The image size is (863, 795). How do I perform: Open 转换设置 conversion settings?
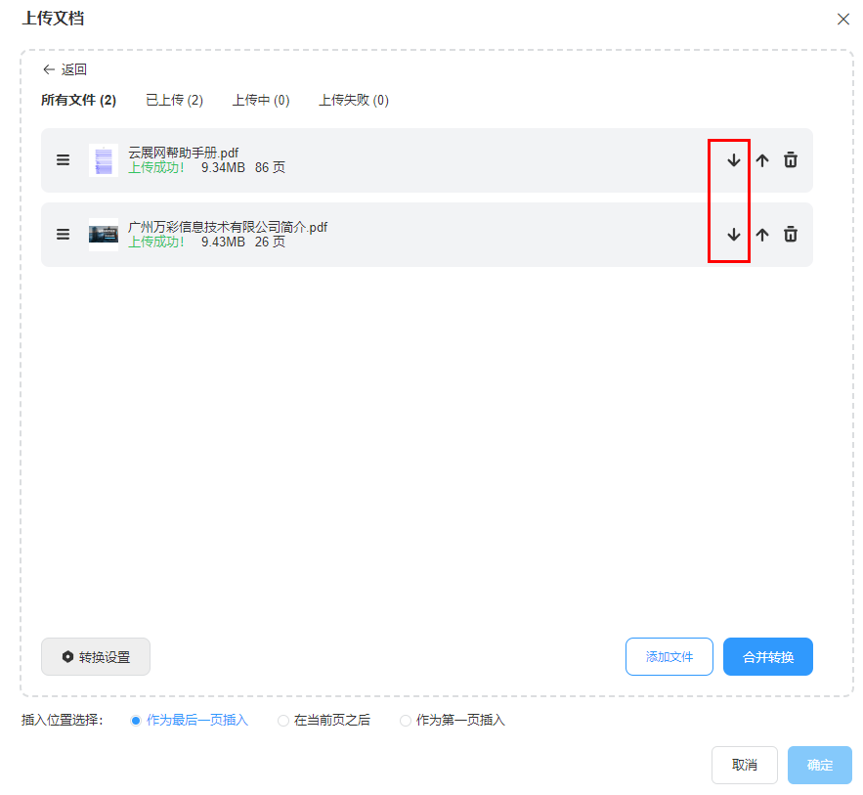point(96,657)
